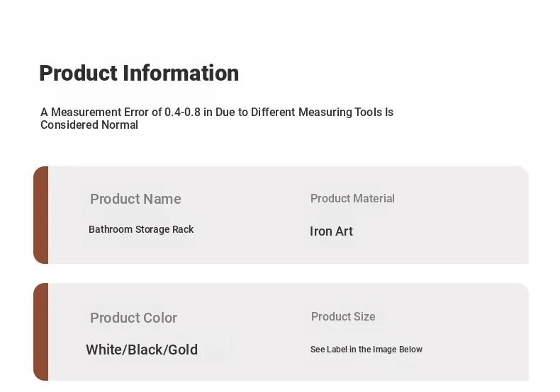
Task: Click the brown accent bar beside Product Color
Action: [x=41, y=332]
